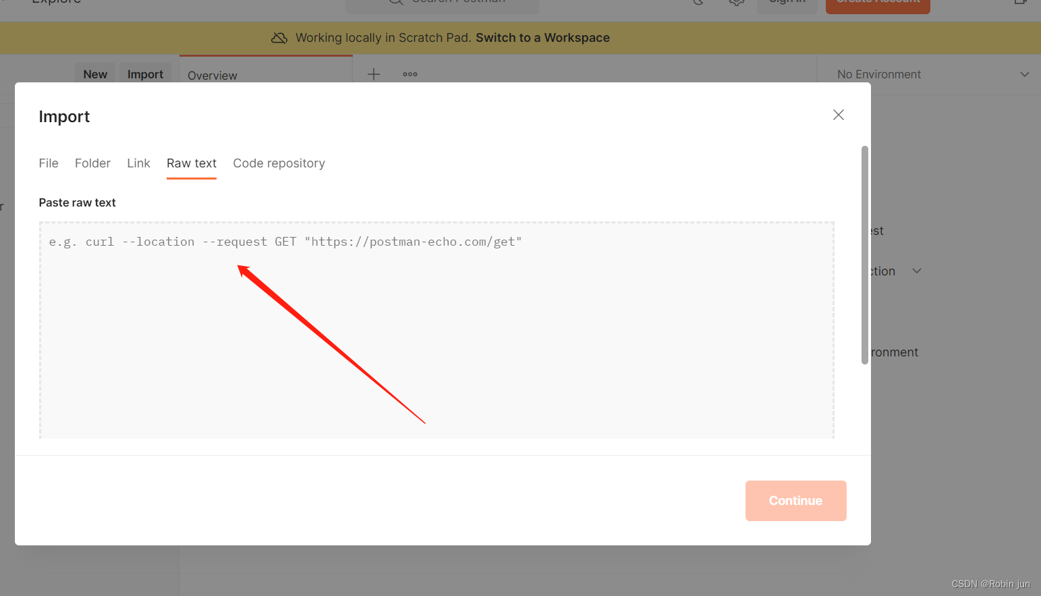Expand the chevron next to 'ction'

917,271
